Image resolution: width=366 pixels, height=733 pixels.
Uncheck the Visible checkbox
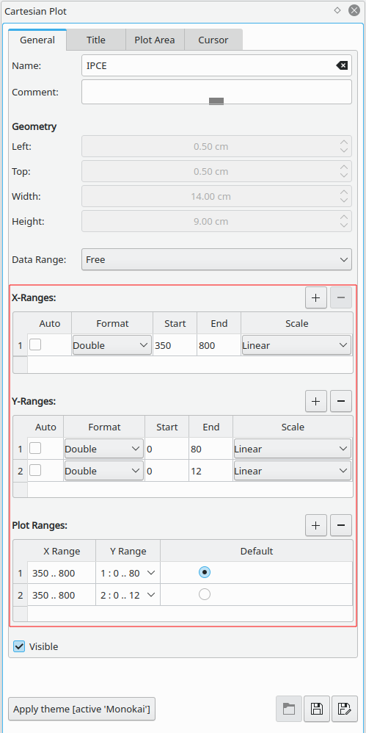(19, 646)
